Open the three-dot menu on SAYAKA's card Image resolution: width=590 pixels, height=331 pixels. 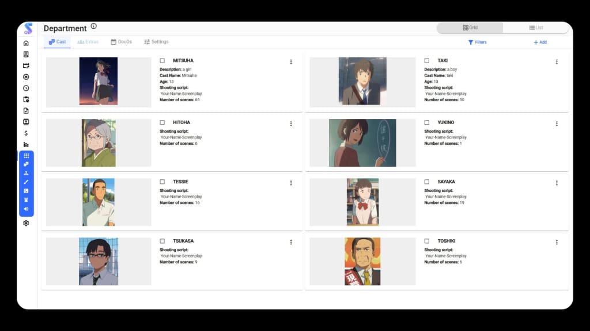(x=557, y=183)
